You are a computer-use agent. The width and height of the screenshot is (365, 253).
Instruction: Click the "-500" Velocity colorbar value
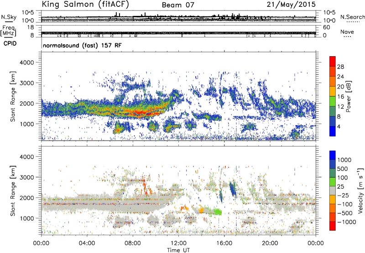pos(344,213)
